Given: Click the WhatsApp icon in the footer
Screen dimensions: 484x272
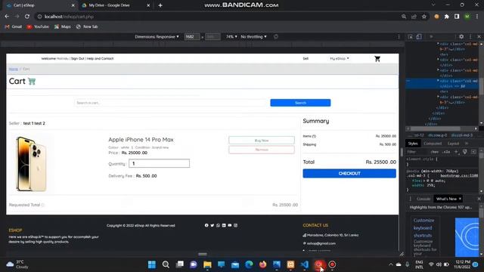Looking at the screenshot, I should [219, 225].
